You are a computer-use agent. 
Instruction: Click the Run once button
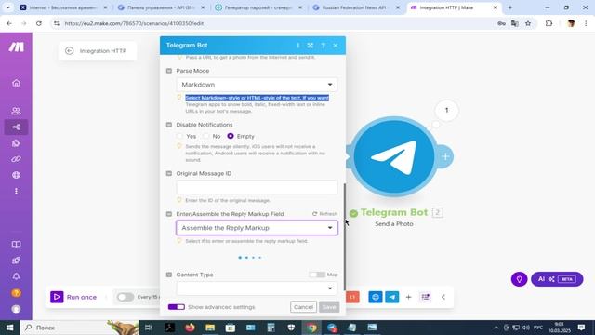point(74,297)
